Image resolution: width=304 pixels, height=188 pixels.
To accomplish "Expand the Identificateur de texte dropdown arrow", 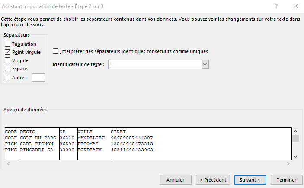I will [x=205, y=64].
